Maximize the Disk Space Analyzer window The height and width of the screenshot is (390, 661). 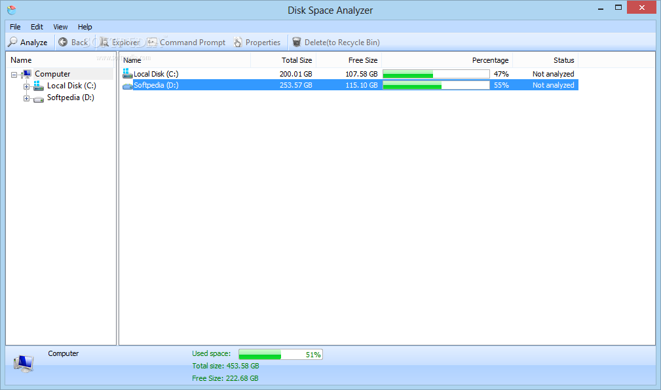[x=618, y=8]
